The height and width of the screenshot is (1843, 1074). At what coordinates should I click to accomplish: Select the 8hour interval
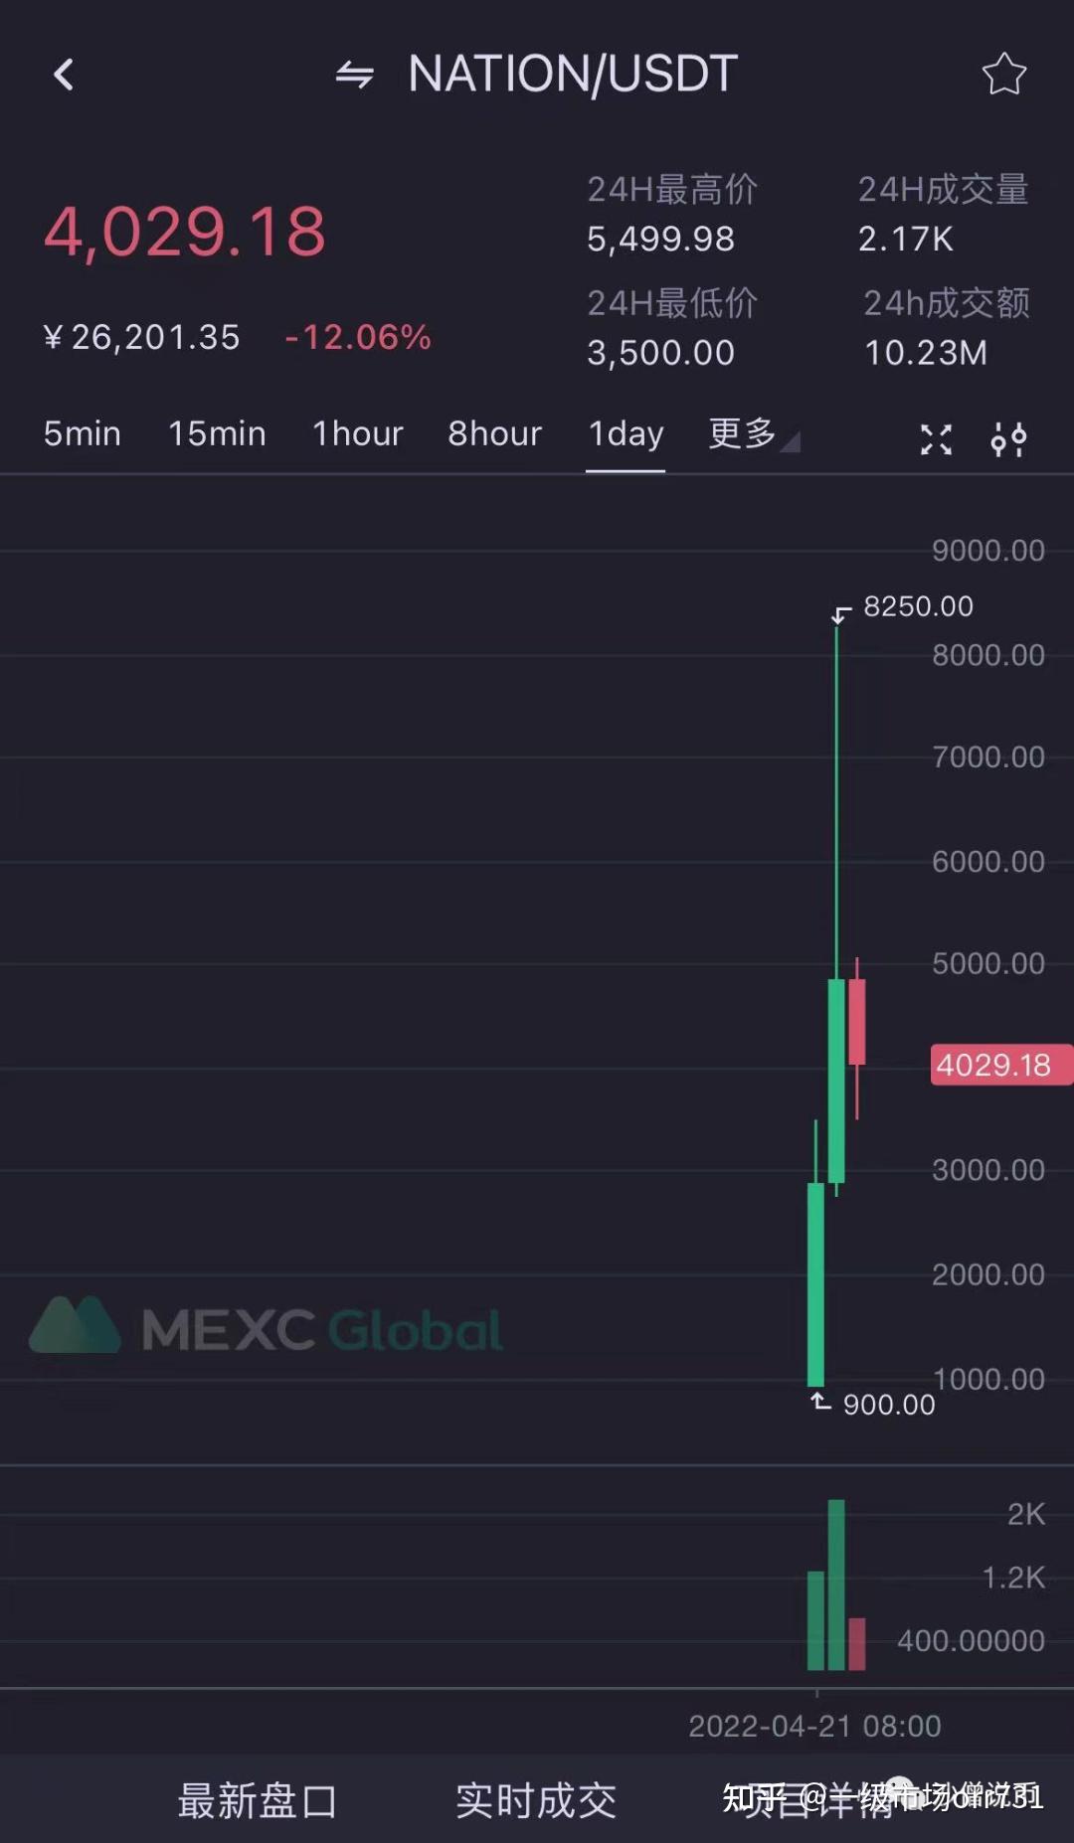point(495,433)
